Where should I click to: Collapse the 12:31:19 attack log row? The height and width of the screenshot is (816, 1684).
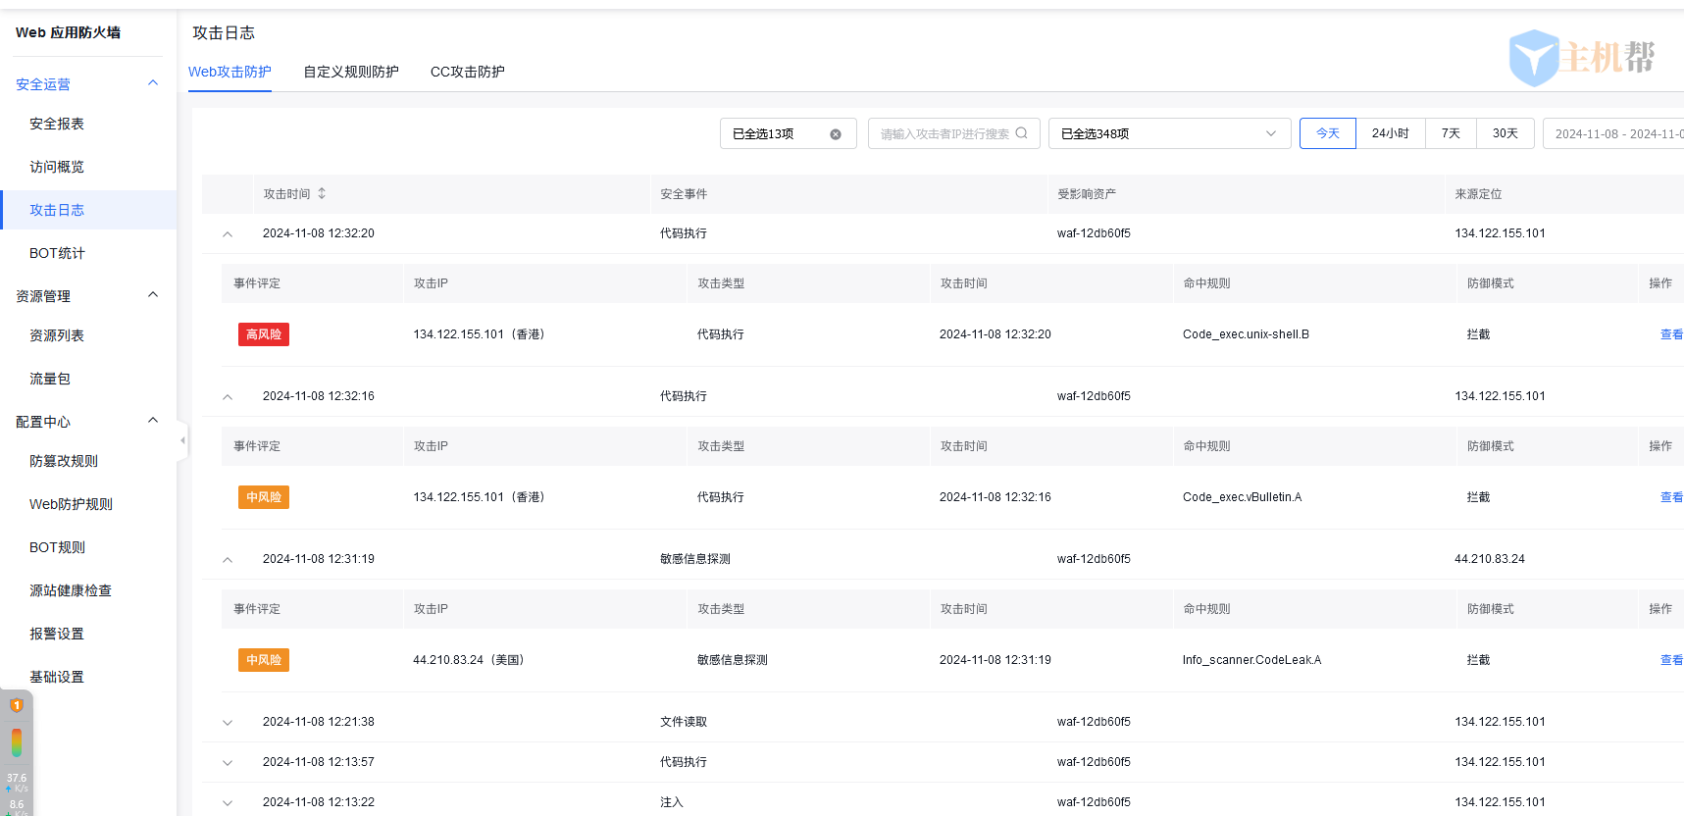tap(228, 560)
